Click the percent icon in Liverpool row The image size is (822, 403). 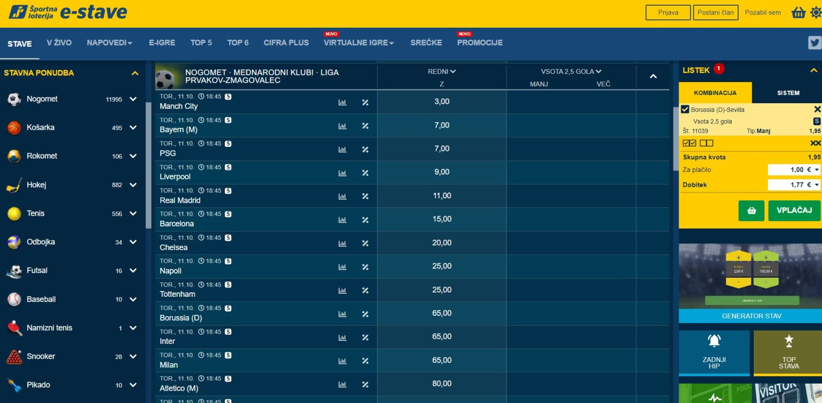tap(365, 173)
